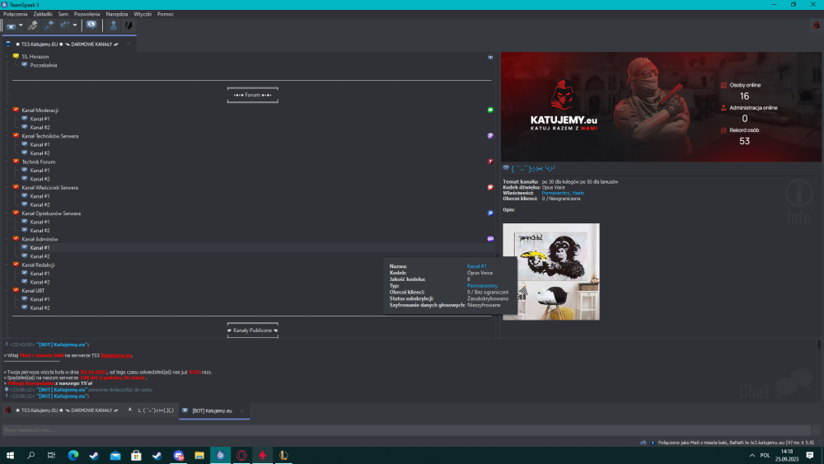This screenshot has width=824, height=464.
Task: Open the emoji picker beside chat input
Action: 816,430
